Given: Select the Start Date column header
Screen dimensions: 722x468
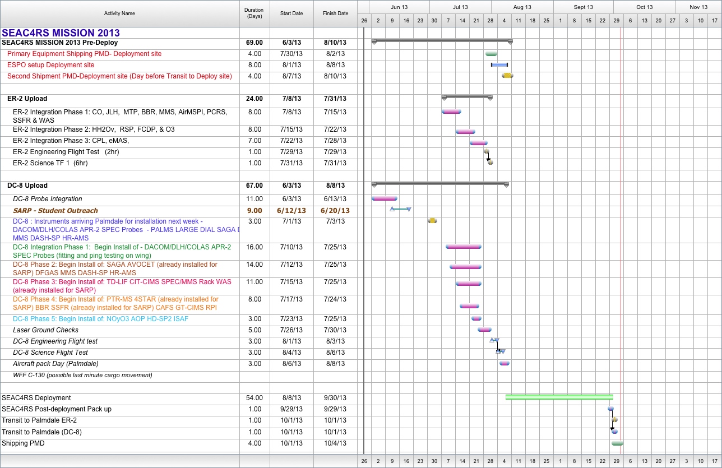Looking at the screenshot, I should (291, 13).
